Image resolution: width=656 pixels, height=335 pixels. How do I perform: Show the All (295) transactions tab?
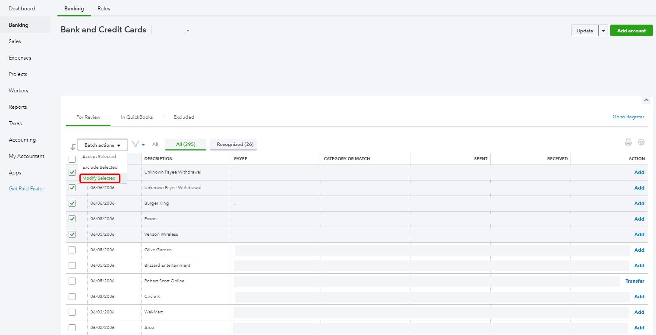point(186,144)
